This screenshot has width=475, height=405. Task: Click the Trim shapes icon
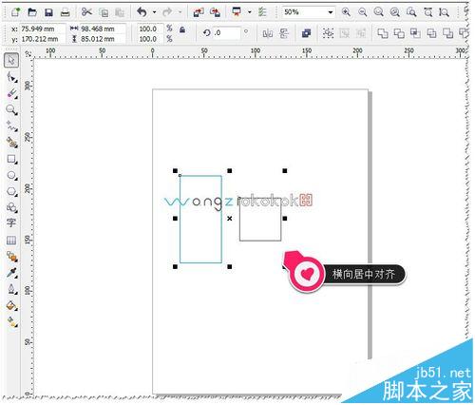[399, 33]
